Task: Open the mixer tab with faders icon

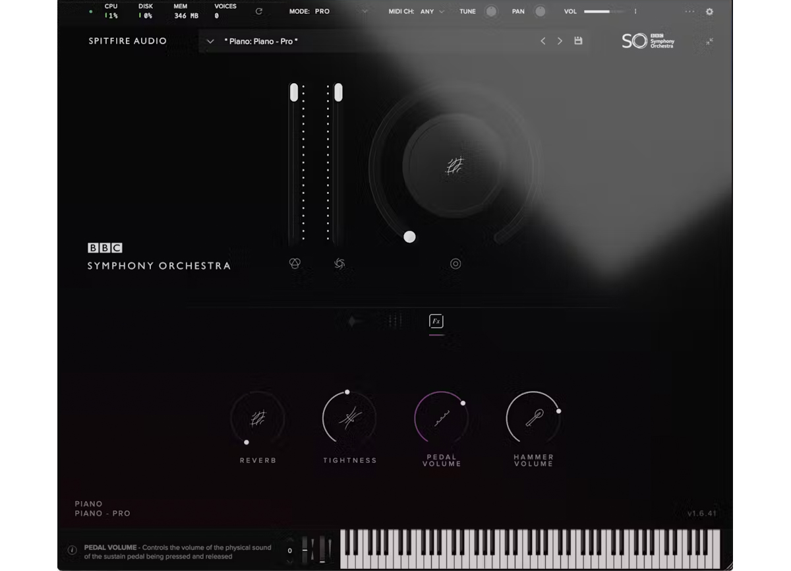Action: [395, 321]
